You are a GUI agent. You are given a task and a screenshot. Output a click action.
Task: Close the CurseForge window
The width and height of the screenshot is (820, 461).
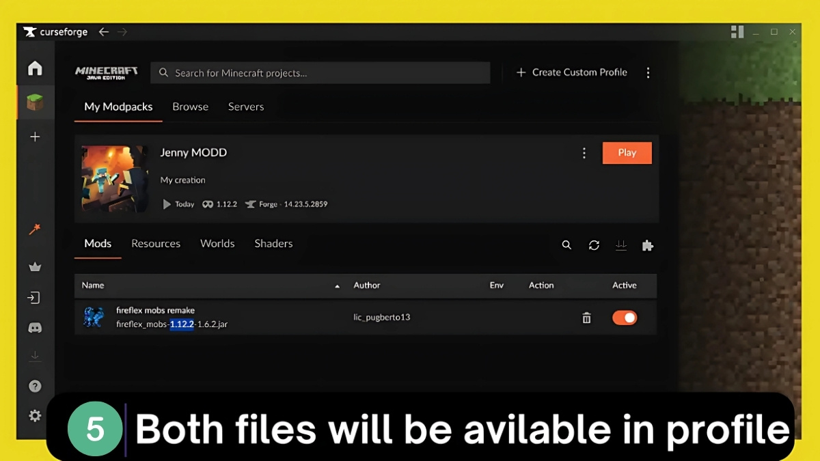[x=793, y=32]
